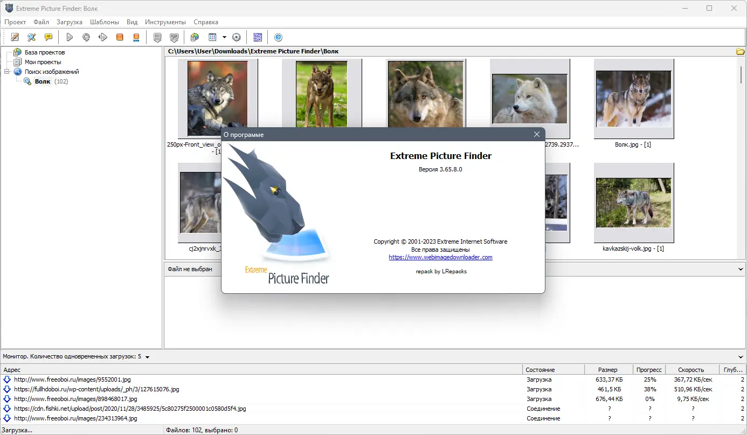This screenshot has height=435, width=747.
Task: Click the cdn.fishki.net download address
Action: pyautogui.click(x=130, y=409)
